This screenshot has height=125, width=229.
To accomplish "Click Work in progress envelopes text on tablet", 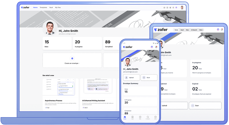I will (x=202, y=73).
